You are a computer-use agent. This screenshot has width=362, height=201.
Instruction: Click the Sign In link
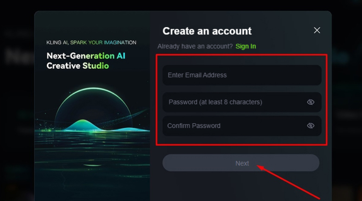246,46
